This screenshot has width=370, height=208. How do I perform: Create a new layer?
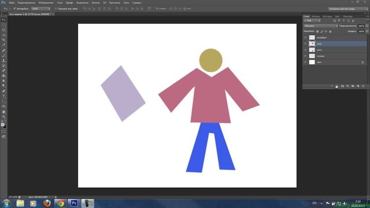click(x=358, y=86)
